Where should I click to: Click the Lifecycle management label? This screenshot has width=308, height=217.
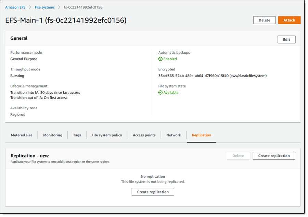[x=29, y=86]
